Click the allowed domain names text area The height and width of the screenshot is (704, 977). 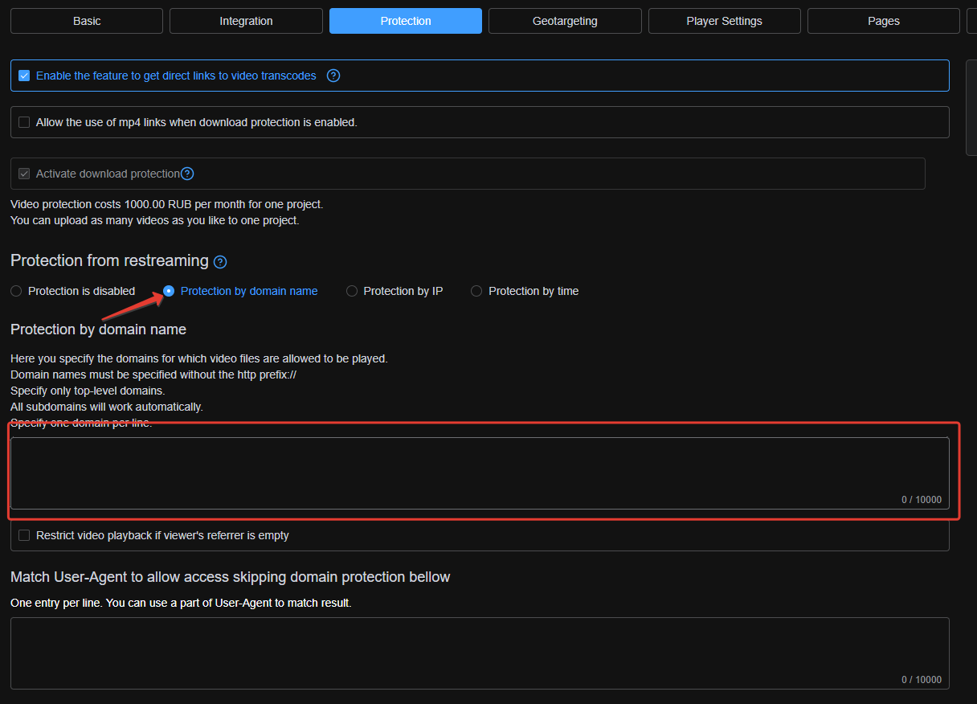pos(480,473)
